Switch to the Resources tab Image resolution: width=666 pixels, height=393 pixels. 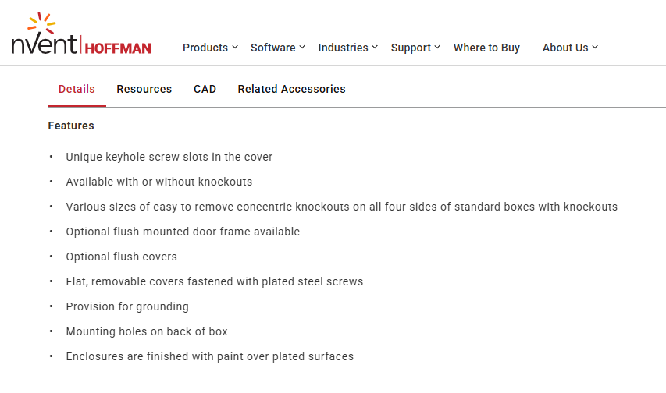click(144, 89)
